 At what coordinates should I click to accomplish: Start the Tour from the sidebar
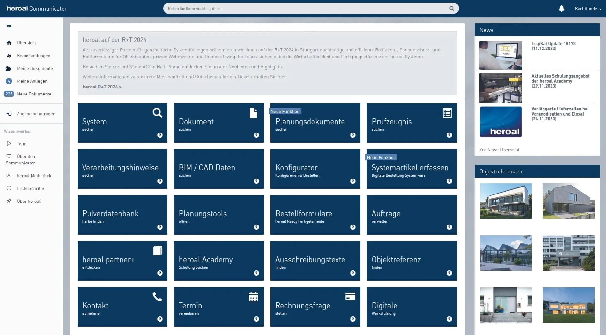(x=21, y=144)
